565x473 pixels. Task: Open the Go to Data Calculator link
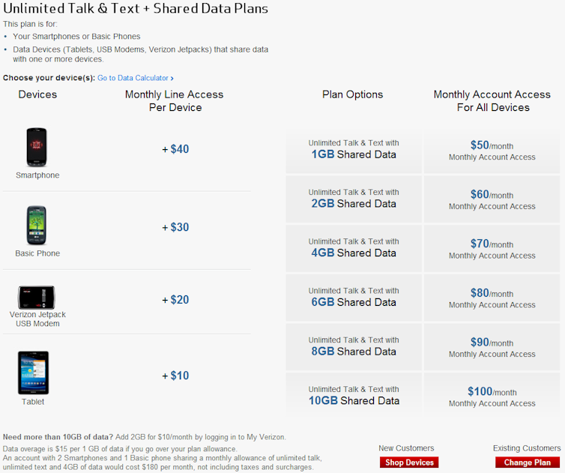(x=133, y=78)
